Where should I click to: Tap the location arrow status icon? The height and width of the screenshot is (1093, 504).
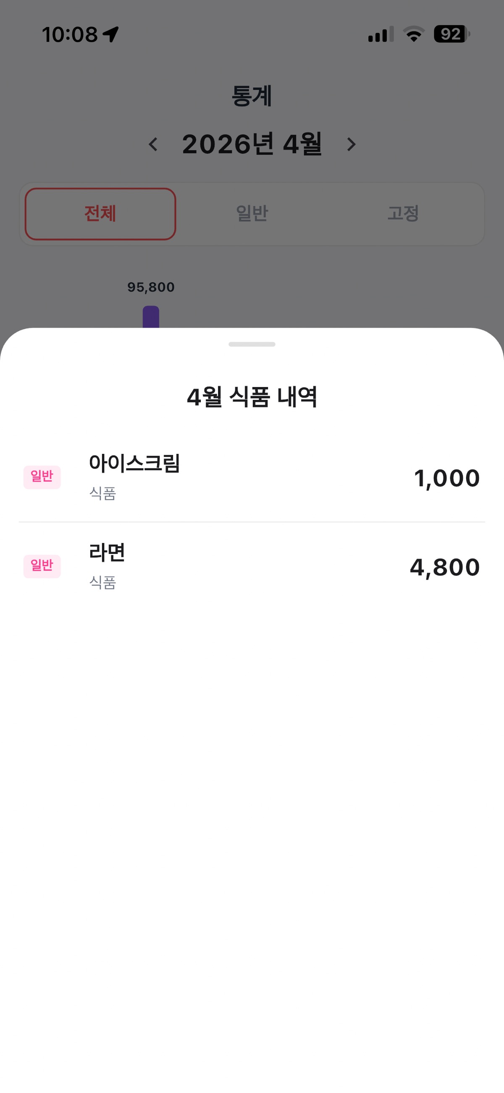[111, 34]
